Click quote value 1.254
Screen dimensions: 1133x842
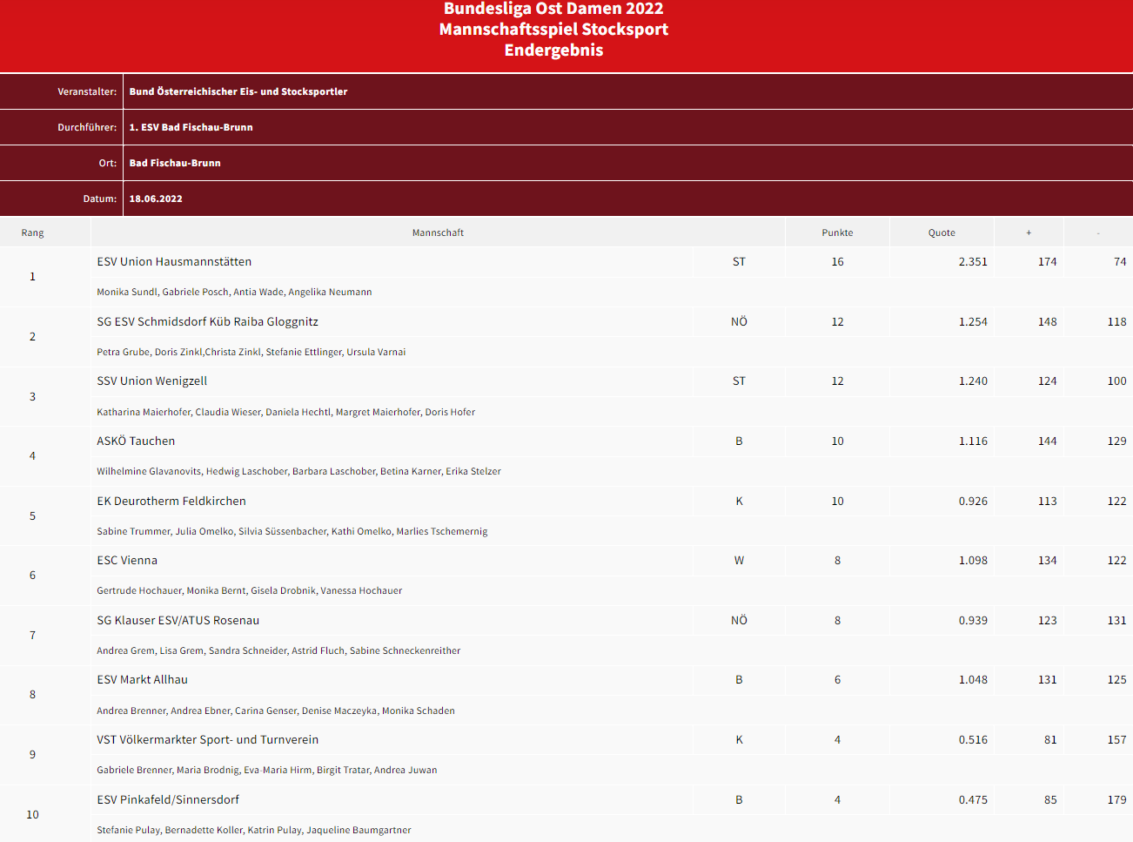(x=973, y=321)
